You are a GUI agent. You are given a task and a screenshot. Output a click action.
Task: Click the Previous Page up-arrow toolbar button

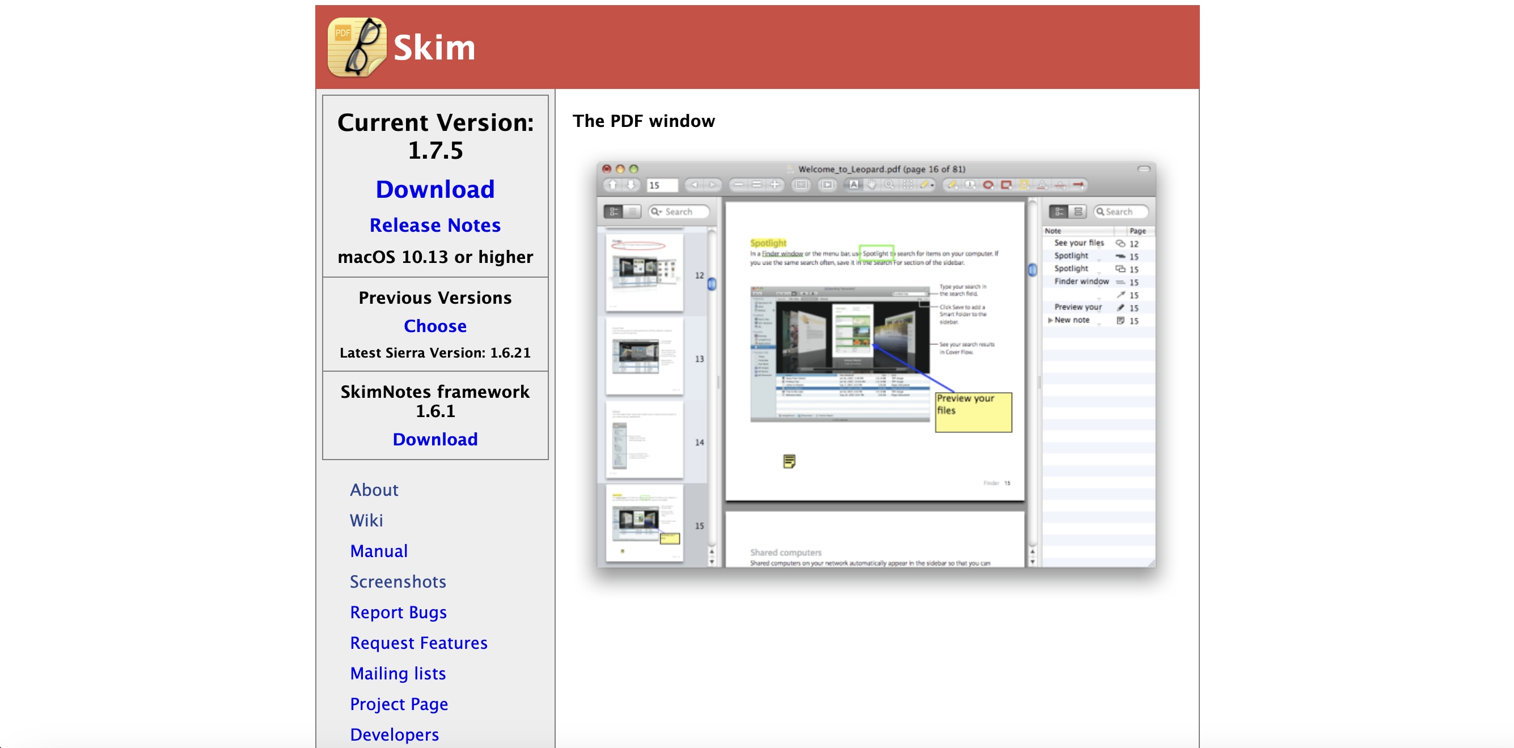tap(612, 185)
